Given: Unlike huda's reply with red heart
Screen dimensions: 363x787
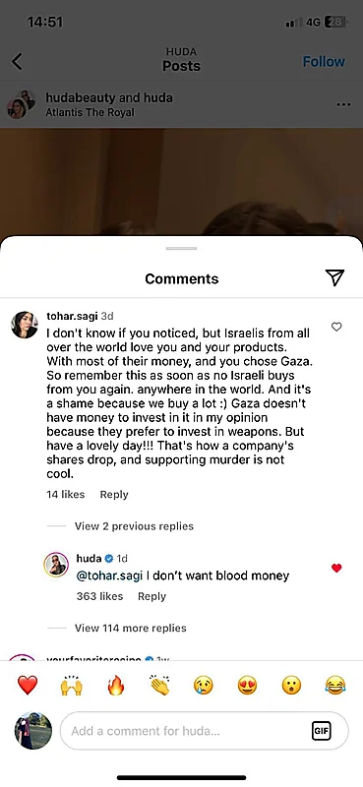Looking at the screenshot, I should 336,568.
